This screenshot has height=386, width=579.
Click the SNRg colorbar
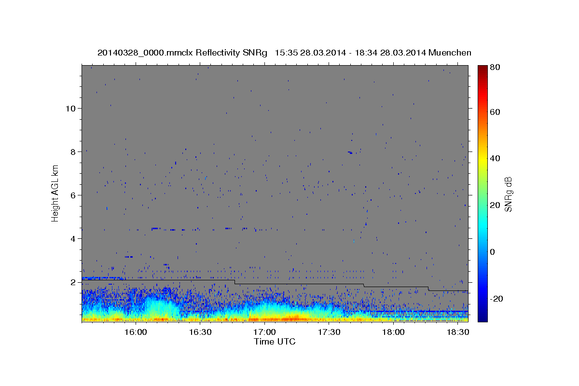(482, 193)
